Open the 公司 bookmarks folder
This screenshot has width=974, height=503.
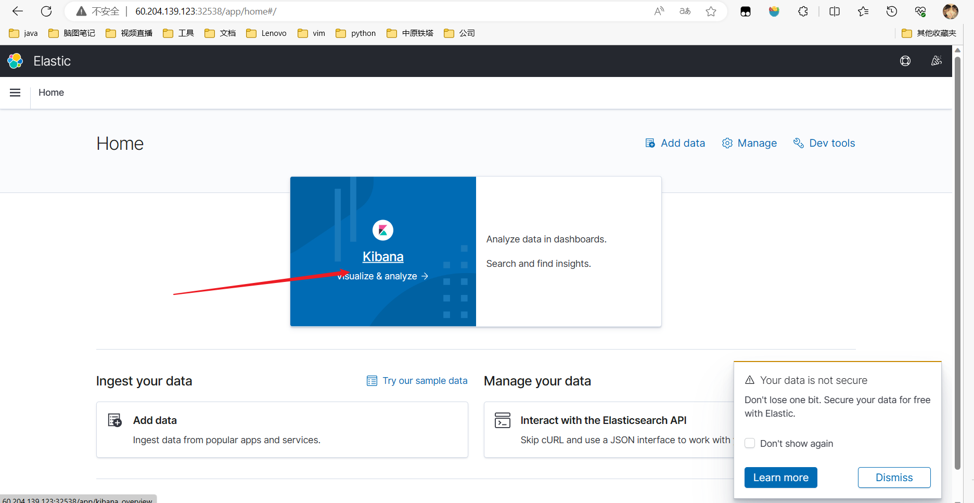(459, 33)
